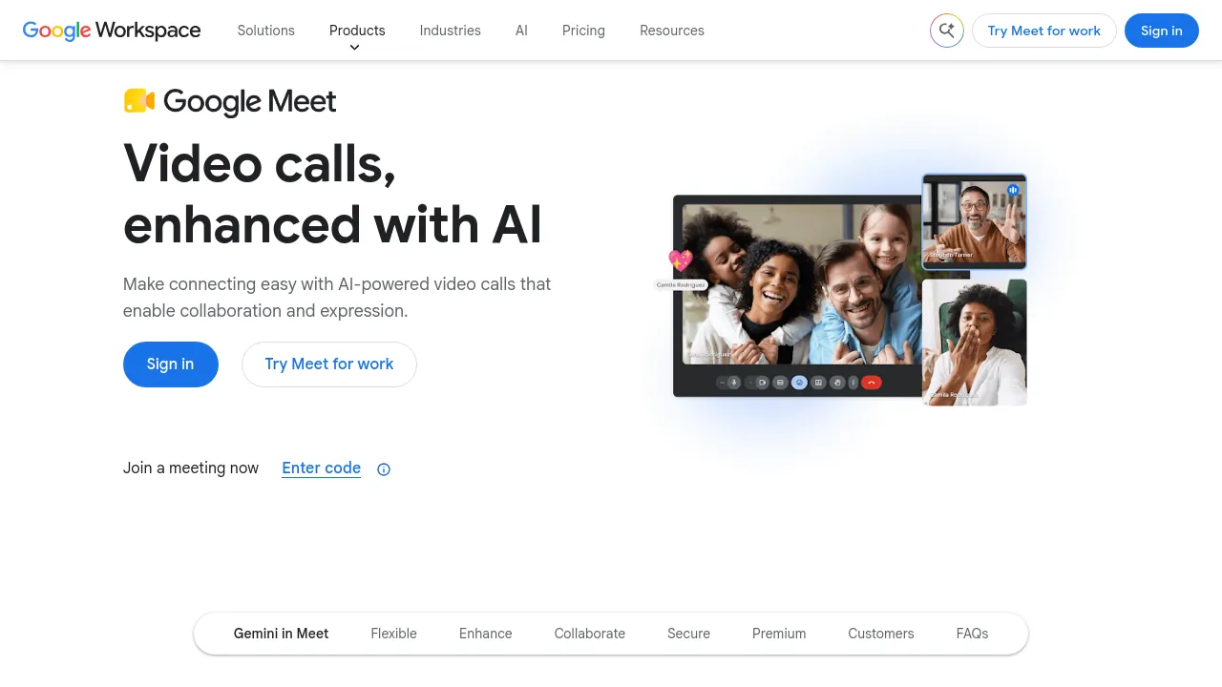Image resolution: width=1222 pixels, height=687 pixels.
Task: Select the Enhance tab
Action: (x=486, y=634)
